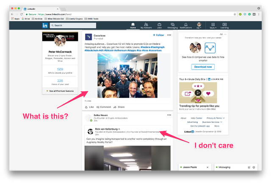Select the LinkedIn browser tab
The image size is (271, 184).
pyautogui.click(x=41, y=9)
